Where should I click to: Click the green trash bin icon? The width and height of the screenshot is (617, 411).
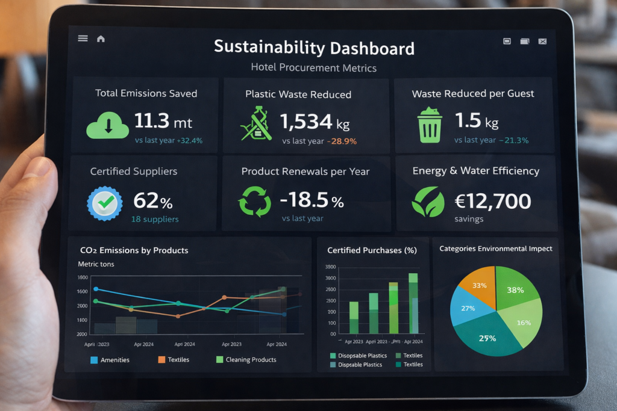pos(430,125)
